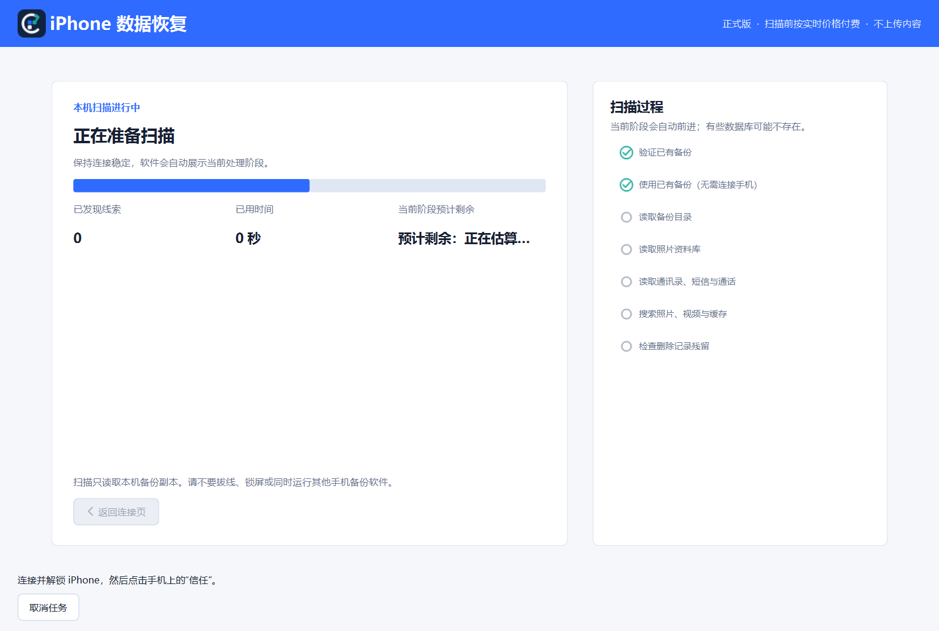Click the 当前阶段预计剩余 label
Screen dimensions: 939x631
point(436,210)
